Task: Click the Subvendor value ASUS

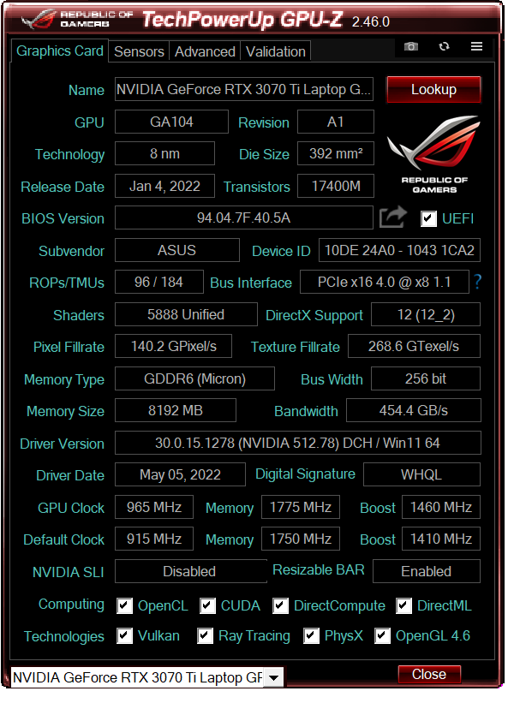Action: tap(177, 250)
